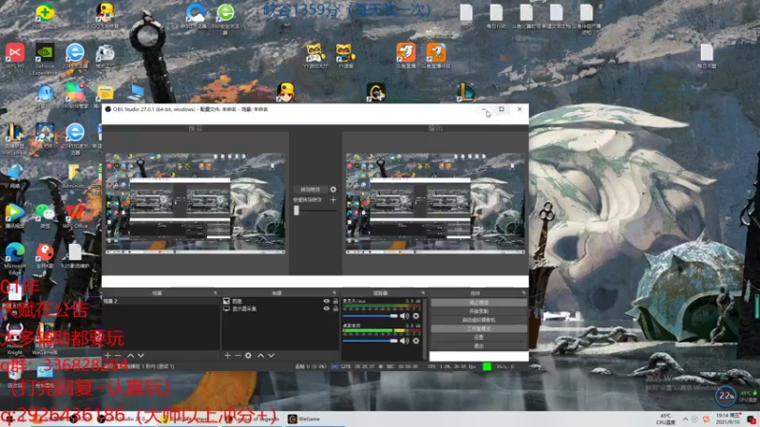Add a new scene with the plus icon

point(107,355)
